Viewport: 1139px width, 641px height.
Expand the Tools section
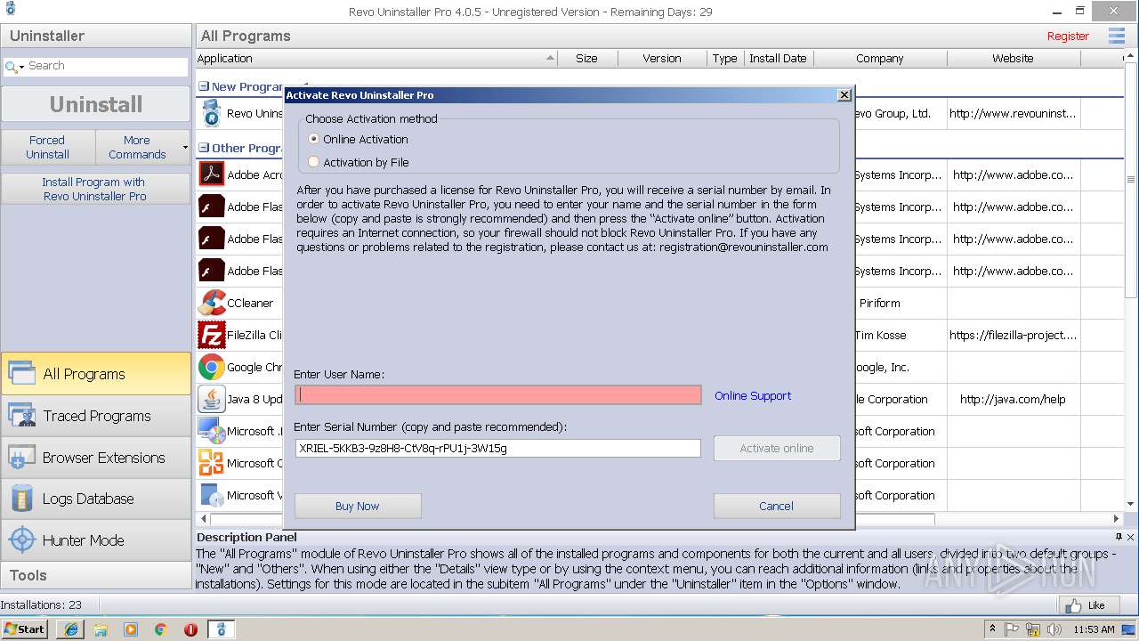[96, 575]
